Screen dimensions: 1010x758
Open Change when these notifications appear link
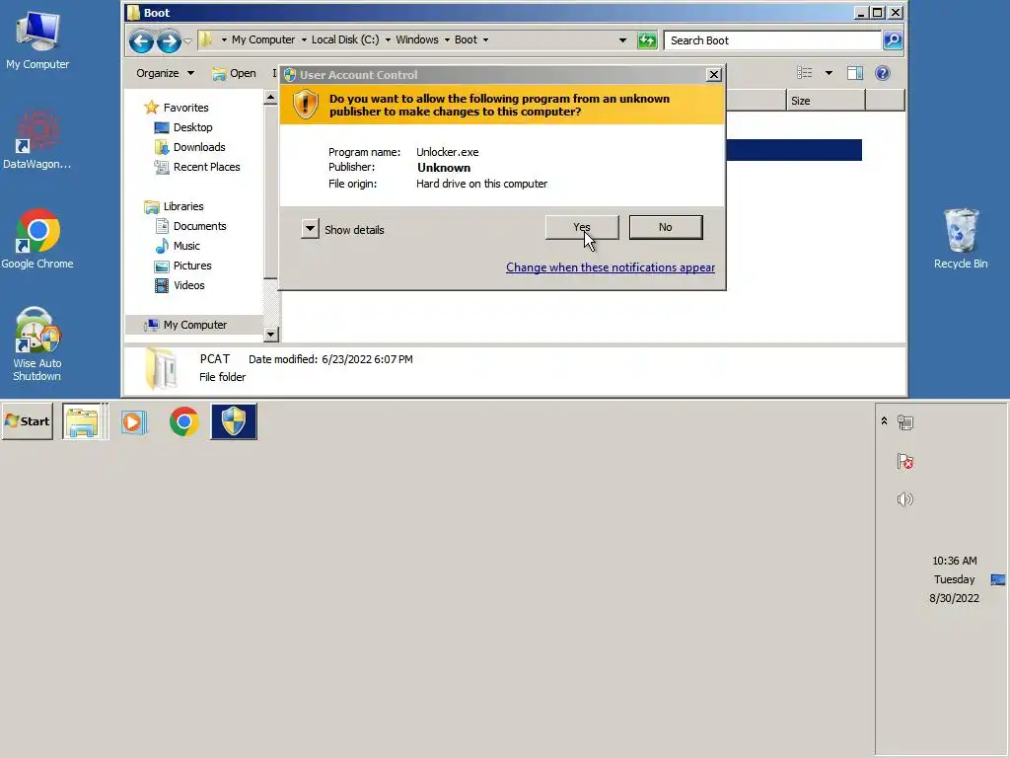pos(610,267)
